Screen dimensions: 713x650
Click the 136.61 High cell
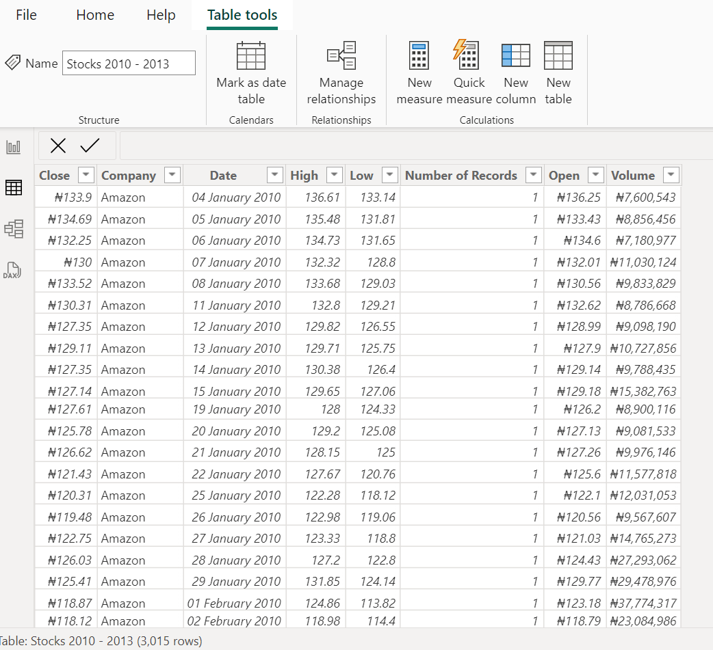(x=315, y=198)
